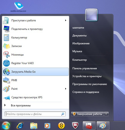The width and height of the screenshot is (125, 130).
Task: Launch Calculator via its icon
Action: point(6,37)
